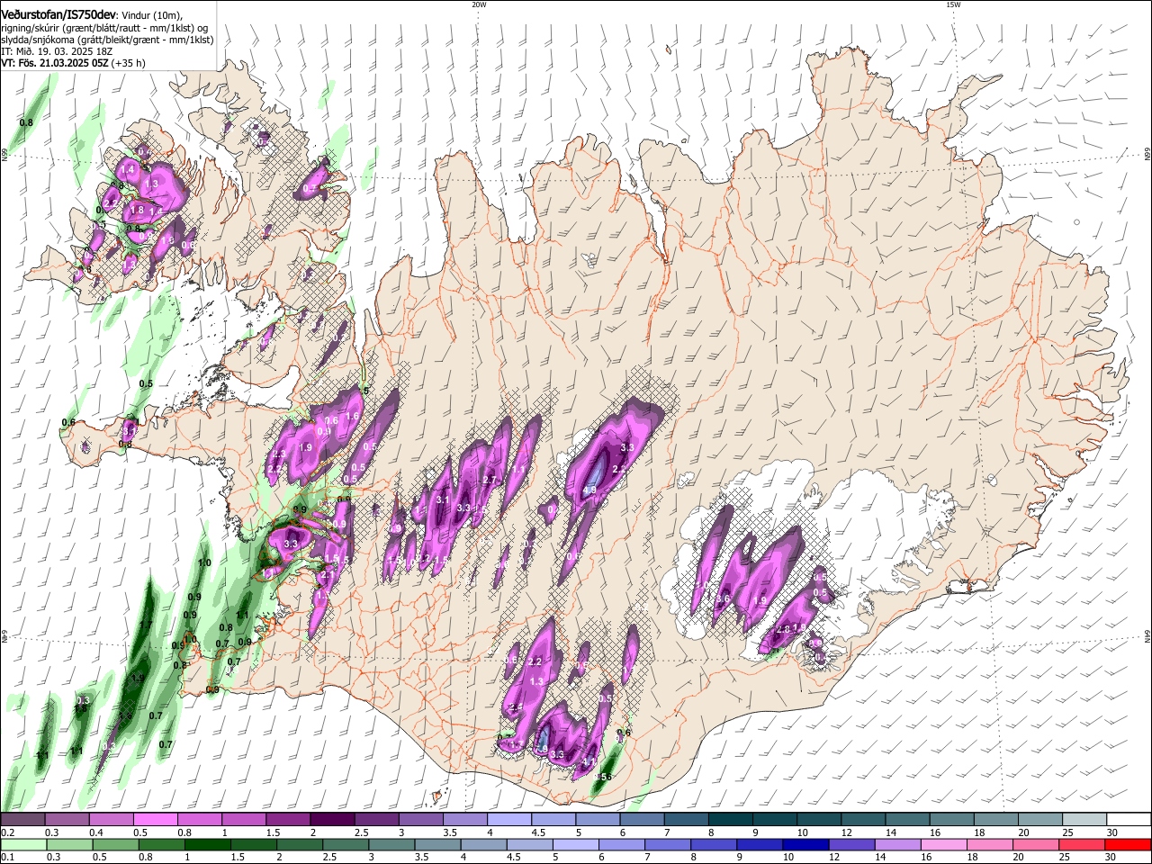Pick the blue lower swatch between 8 and 9

point(714,844)
